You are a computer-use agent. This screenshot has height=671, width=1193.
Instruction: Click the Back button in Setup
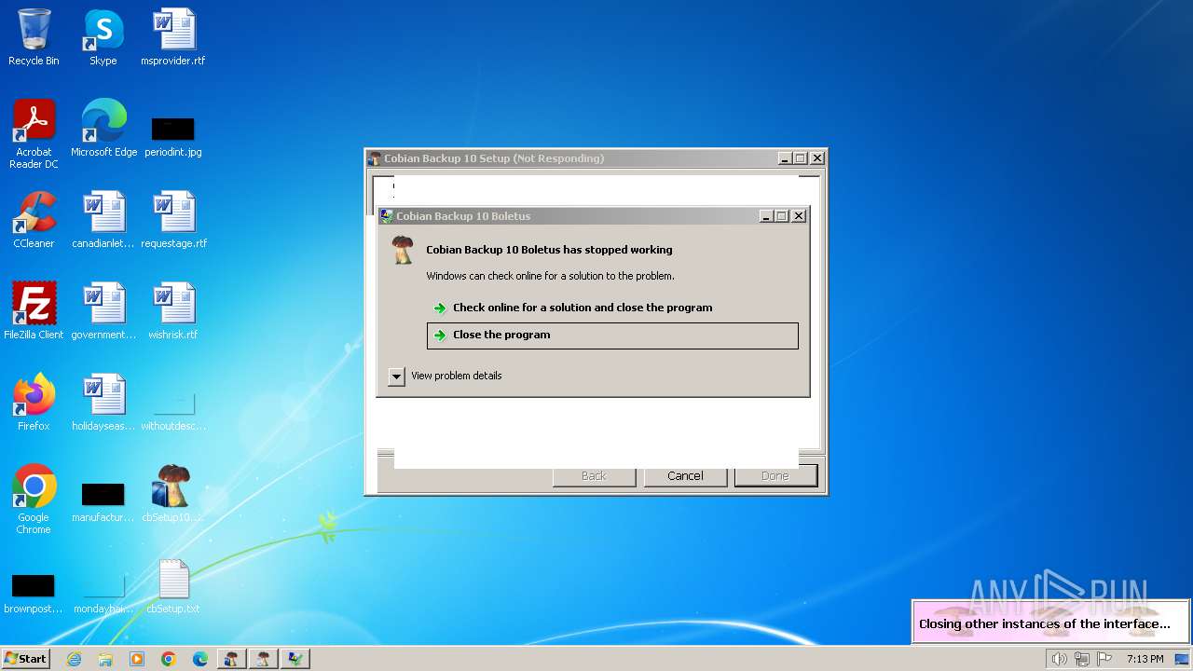[x=594, y=475]
